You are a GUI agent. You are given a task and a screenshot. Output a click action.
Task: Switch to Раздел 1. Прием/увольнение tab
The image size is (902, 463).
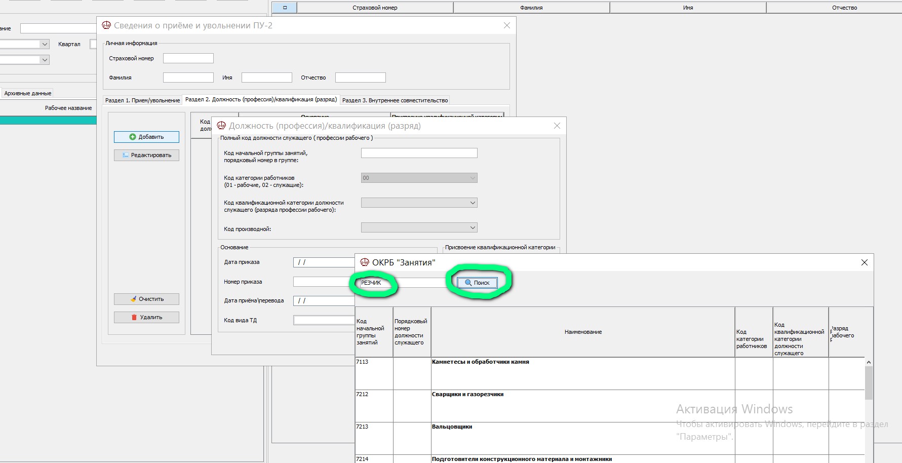[142, 100]
